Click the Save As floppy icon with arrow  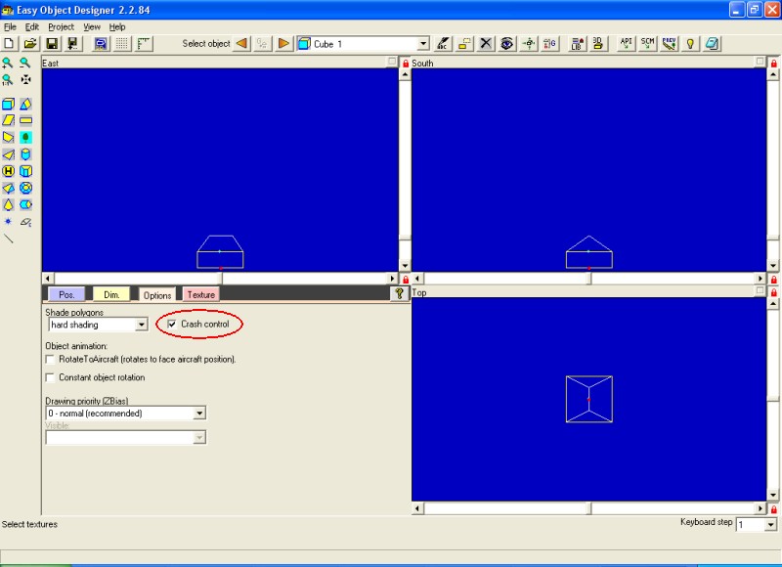[73, 44]
